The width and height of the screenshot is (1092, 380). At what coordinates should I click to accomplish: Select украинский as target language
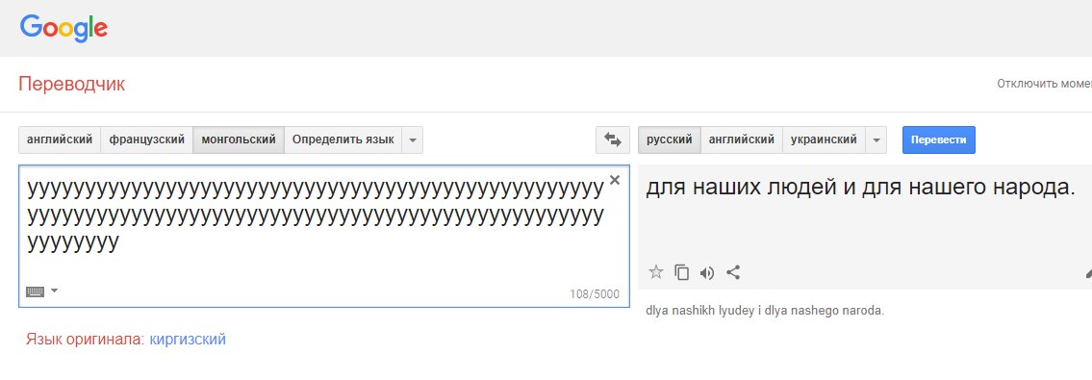pos(825,139)
